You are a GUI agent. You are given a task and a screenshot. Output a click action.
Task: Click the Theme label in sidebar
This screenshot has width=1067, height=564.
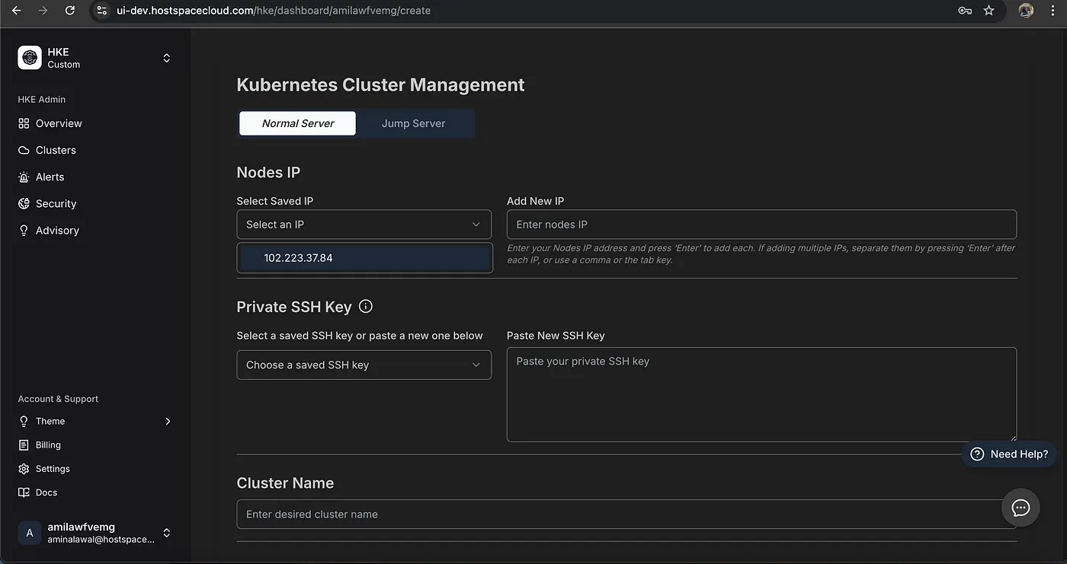tap(50, 421)
